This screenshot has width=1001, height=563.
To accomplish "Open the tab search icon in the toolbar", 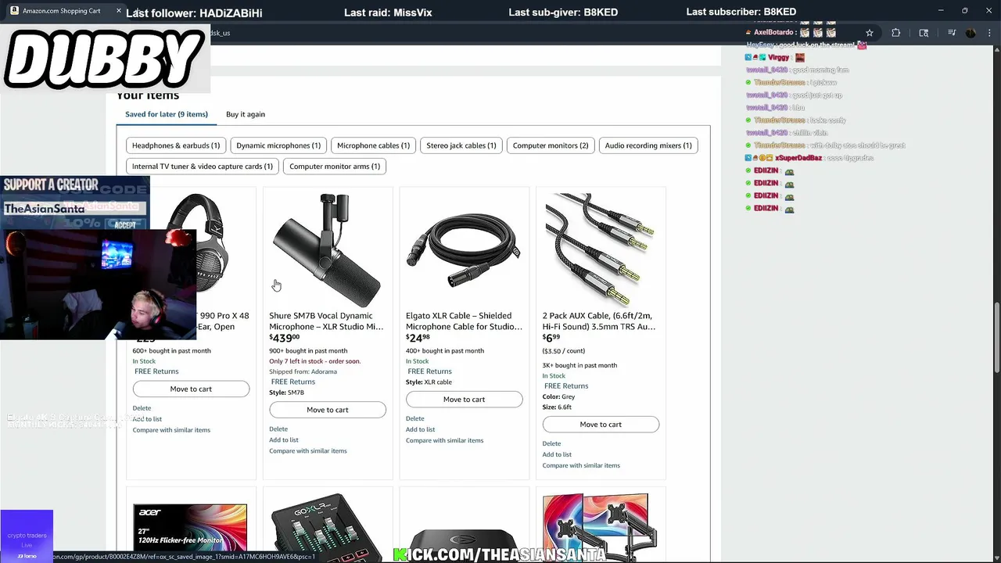I will pos(924,33).
